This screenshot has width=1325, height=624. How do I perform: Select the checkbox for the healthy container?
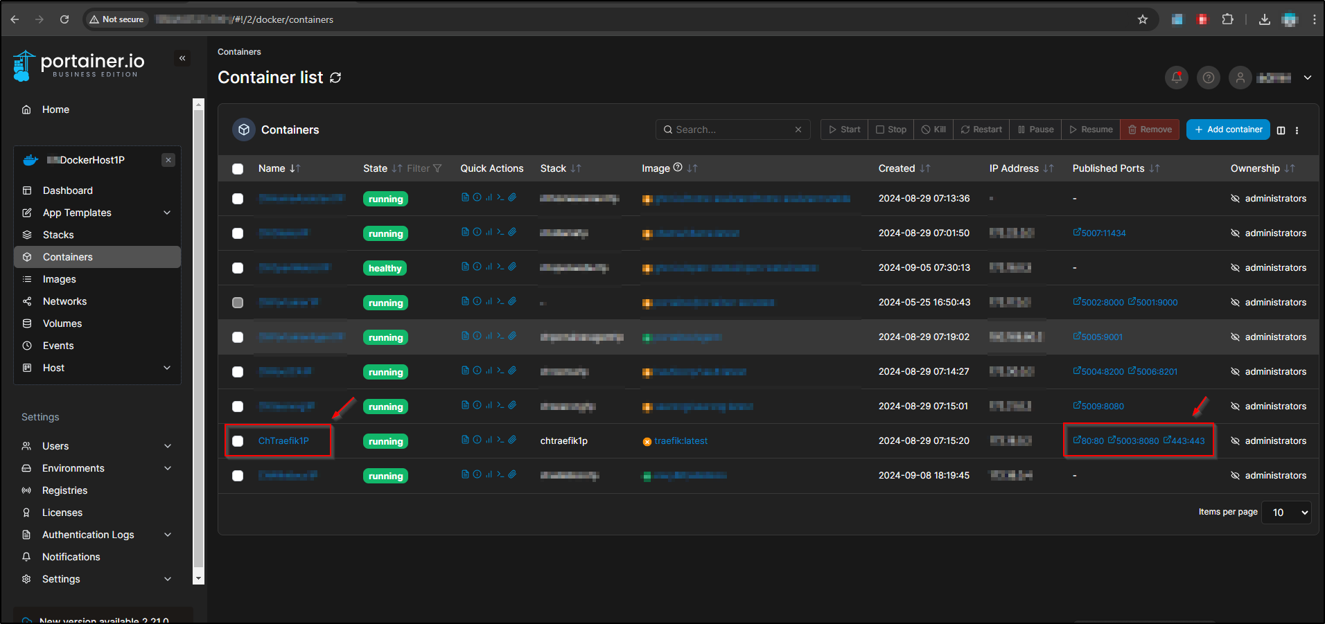[238, 268]
